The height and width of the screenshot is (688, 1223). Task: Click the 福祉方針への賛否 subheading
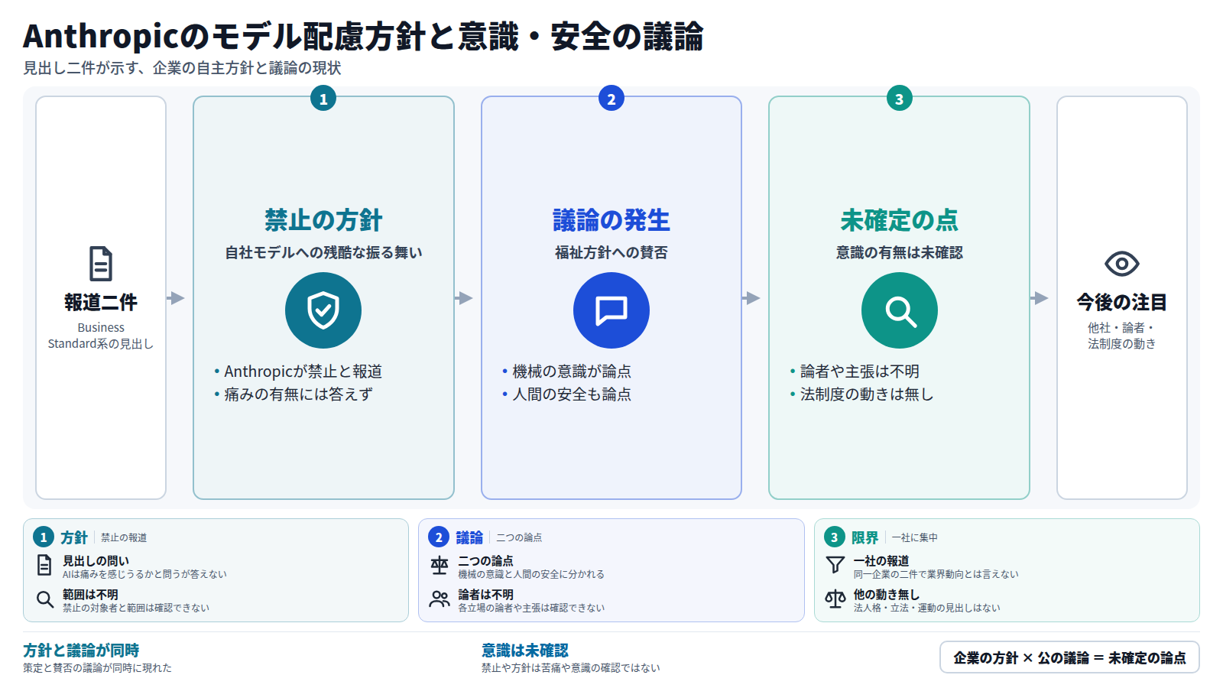coord(611,252)
